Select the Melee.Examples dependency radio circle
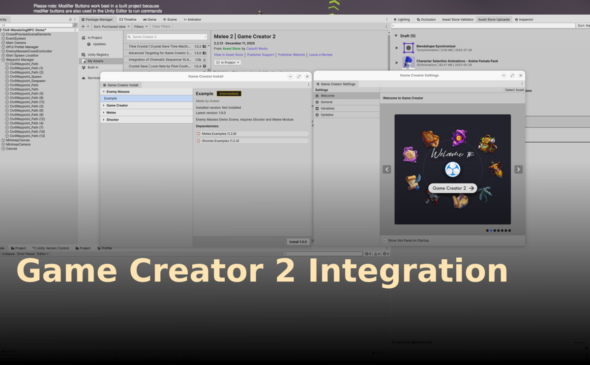Viewport: 590px width, 365px height. [199, 134]
